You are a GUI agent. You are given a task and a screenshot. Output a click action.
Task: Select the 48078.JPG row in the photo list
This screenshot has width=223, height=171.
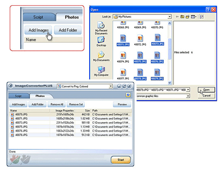[x=70, y=135]
